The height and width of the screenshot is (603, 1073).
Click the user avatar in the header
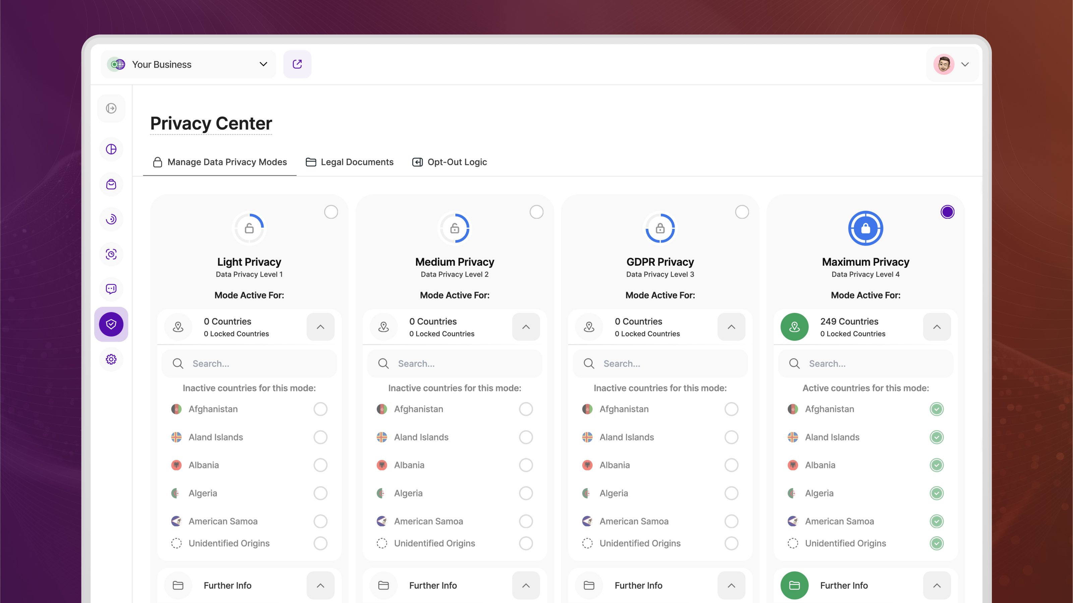(x=944, y=64)
